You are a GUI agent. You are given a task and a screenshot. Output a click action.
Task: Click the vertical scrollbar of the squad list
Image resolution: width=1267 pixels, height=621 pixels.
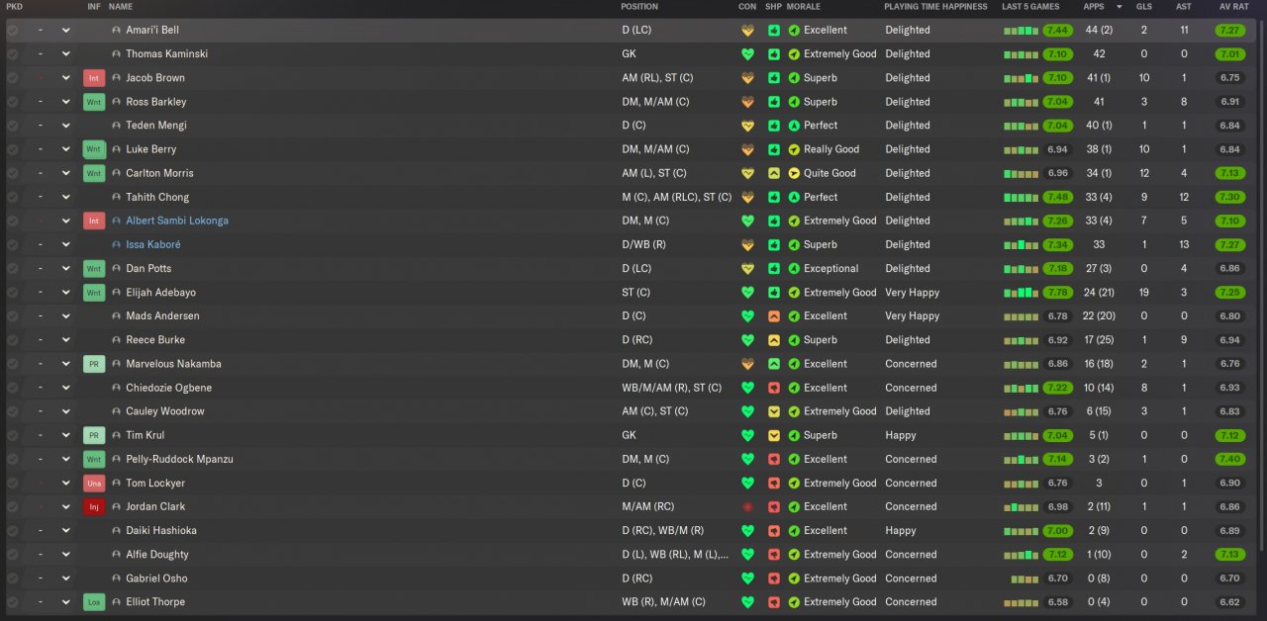pyautogui.click(x=1261, y=287)
